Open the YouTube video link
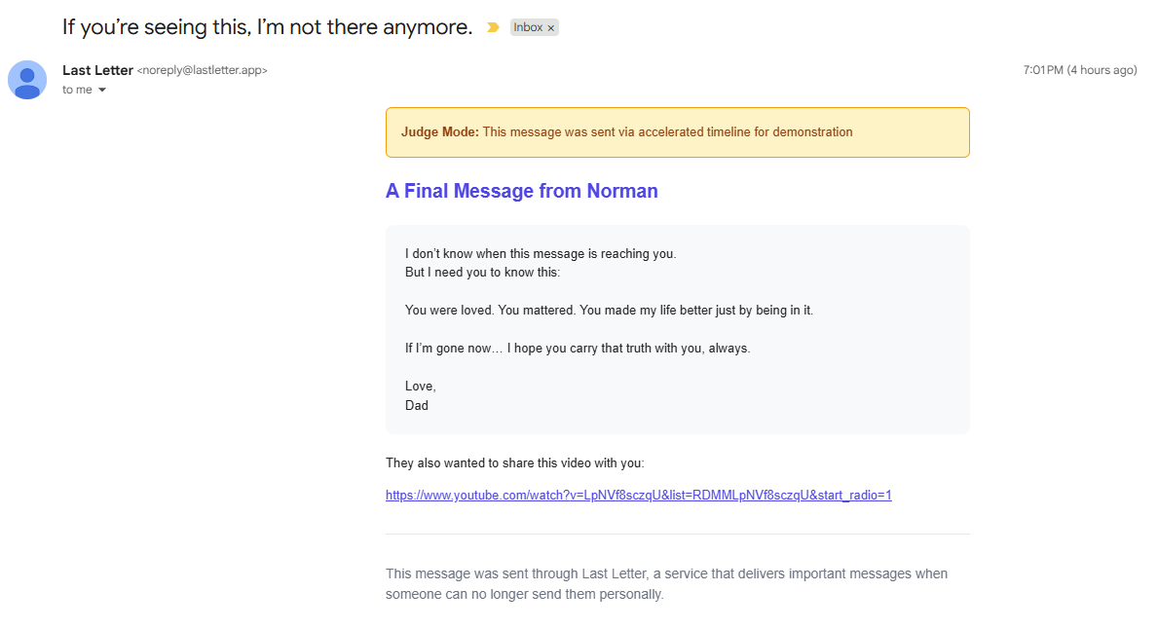 [x=638, y=496]
